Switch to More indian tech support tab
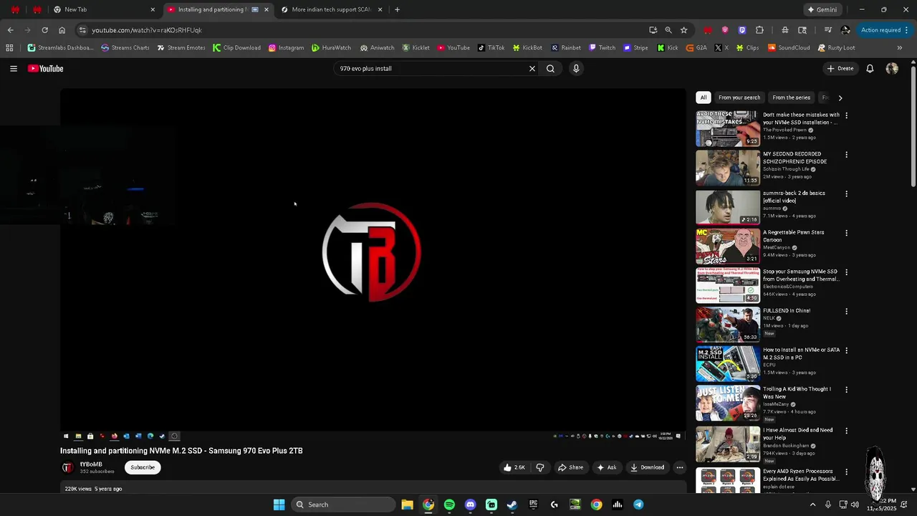The width and height of the screenshot is (917, 516). coord(331,9)
